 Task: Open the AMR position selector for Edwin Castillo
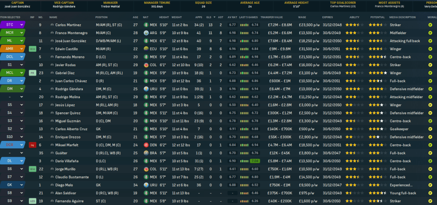click(x=12, y=49)
